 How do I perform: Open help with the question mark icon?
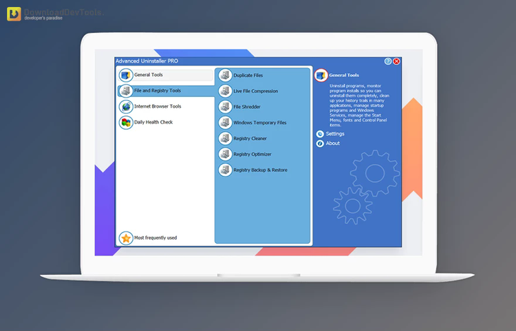[x=388, y=61]
